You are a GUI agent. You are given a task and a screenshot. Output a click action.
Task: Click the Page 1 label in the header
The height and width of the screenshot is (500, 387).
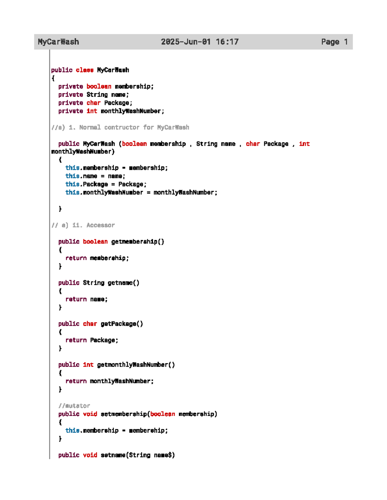(334, 42)
